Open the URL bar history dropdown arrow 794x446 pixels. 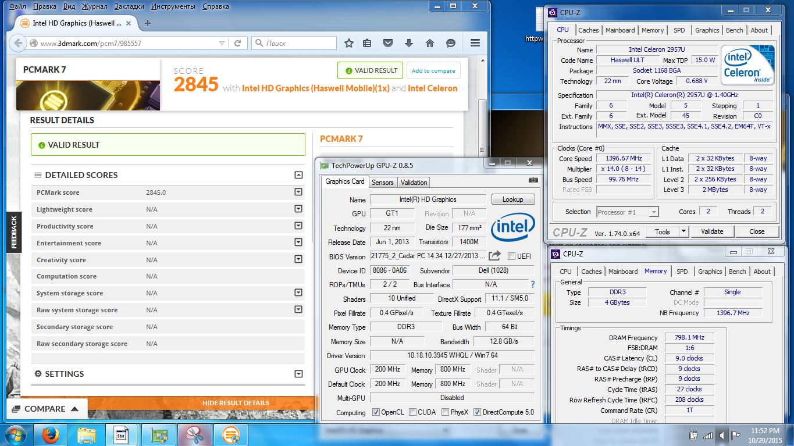[x=222, y=43]
